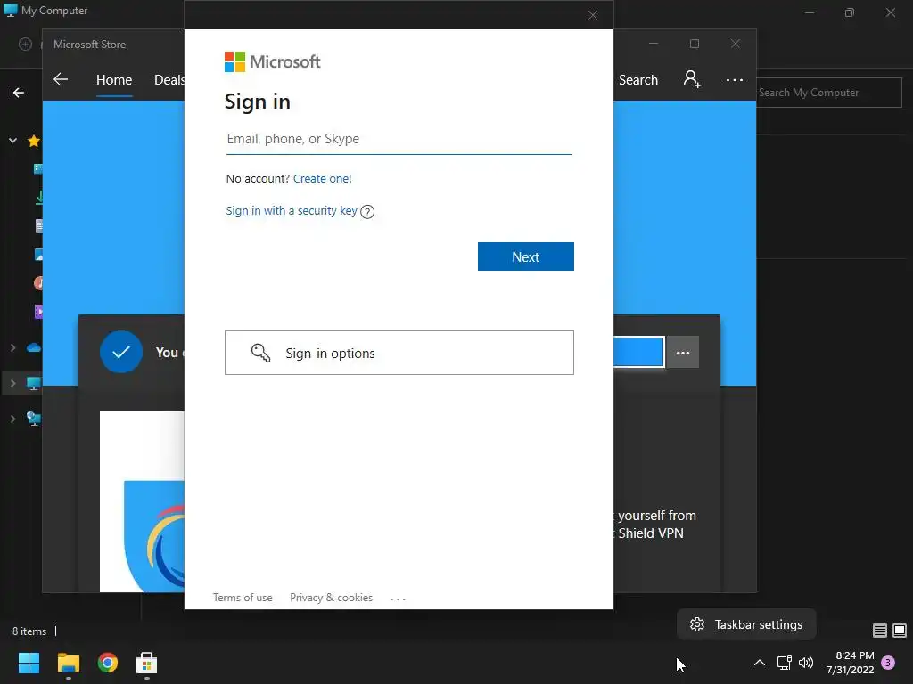The width and height of the screenshot is (913, 684).
Task: Open network status tray icon
Action: point(785,663)
